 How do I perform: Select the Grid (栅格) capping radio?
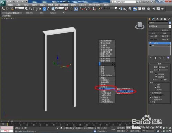coord(162,79)
